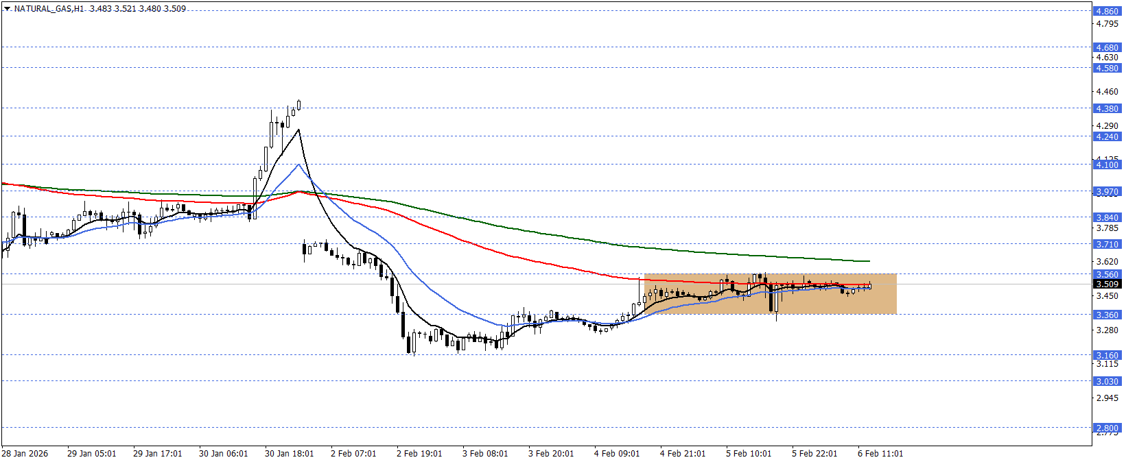
Task: Click the green moving average line's right end
Action: click(x=867, y=260)
